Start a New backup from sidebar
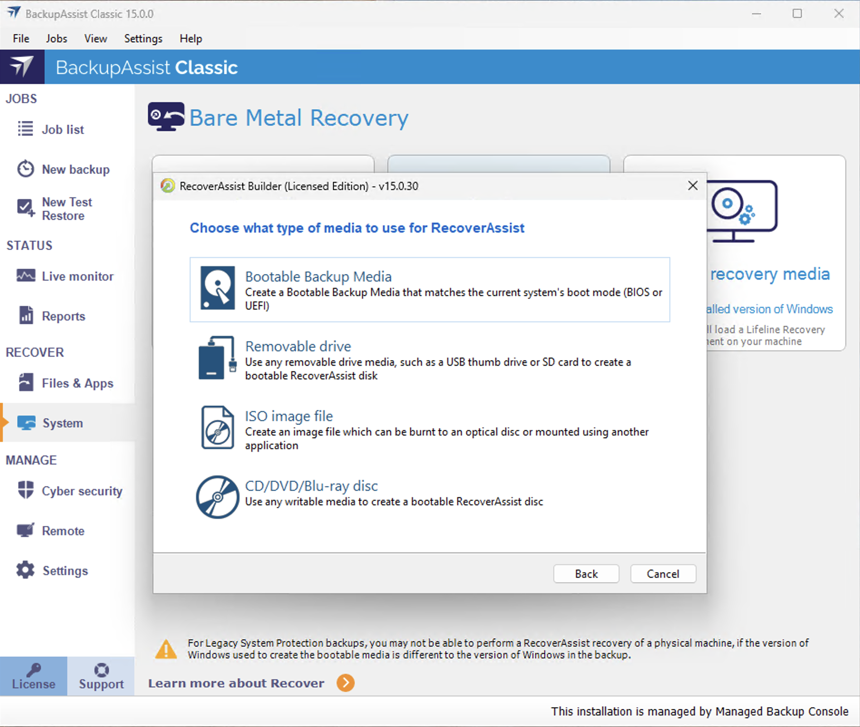Screen dimensions: 860x727 [75, 170]
